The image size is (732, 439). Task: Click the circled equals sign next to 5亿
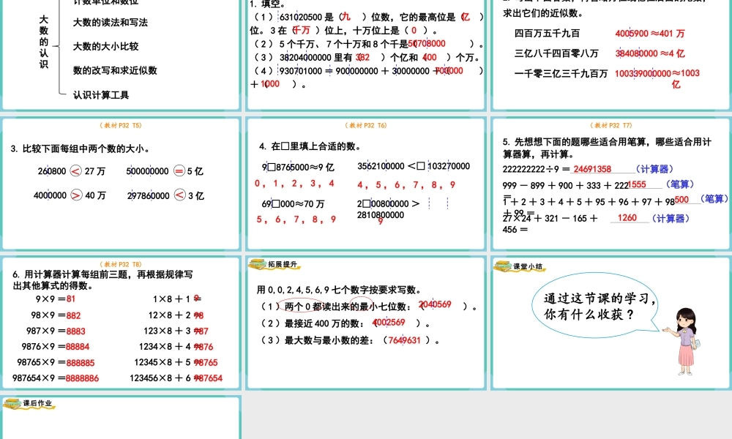click(178, 171)
